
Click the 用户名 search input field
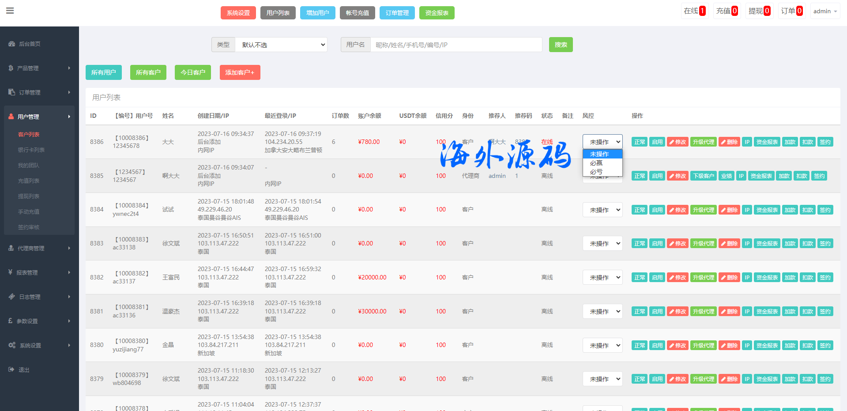point(455,45)
